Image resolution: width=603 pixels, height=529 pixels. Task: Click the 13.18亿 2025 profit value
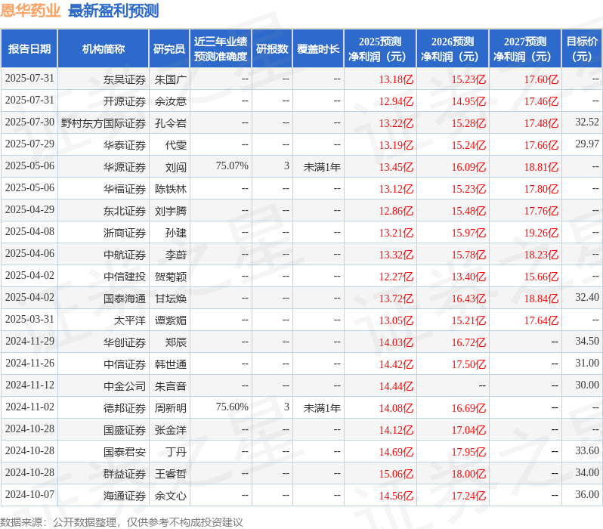(396, 79)
